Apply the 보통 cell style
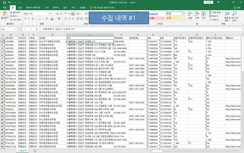Viewport: 244px width, 153px height. point(174,18)
